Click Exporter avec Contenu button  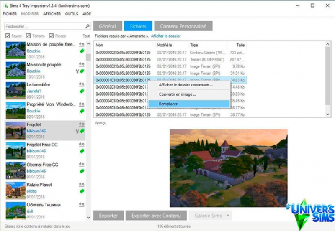(156, 216)
